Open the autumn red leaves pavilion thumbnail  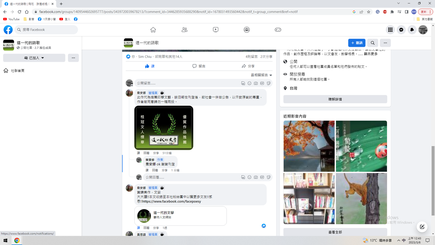coord(309,146)
